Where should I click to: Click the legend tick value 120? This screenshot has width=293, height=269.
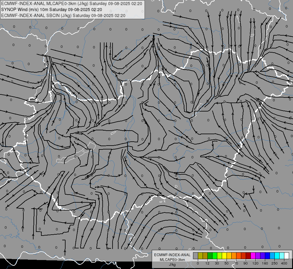tap(256, 263)
